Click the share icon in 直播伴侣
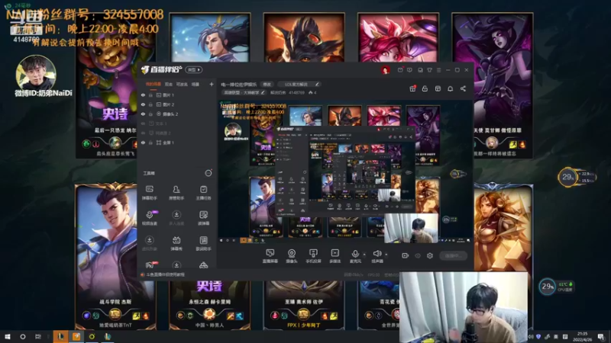Viewport: 611px width, 343px height. (x=463, y=88)
